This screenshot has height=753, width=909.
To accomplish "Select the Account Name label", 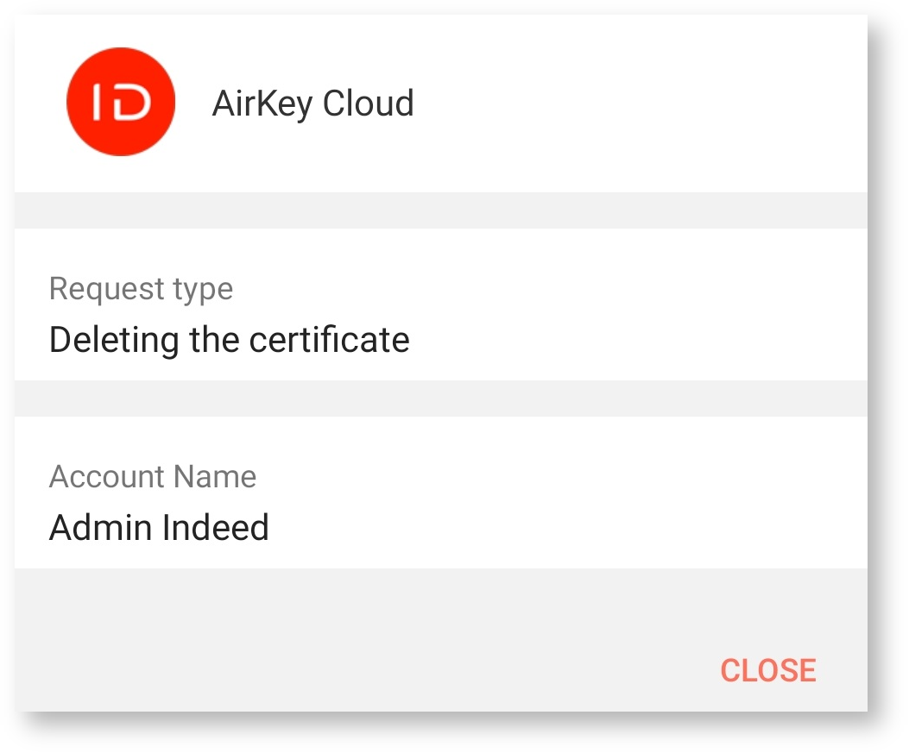I will pos(153,476).
